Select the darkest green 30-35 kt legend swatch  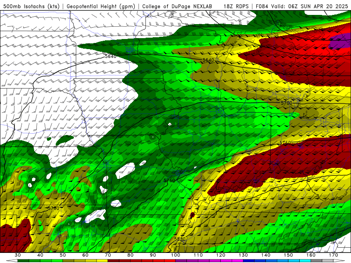coord(23,261)
